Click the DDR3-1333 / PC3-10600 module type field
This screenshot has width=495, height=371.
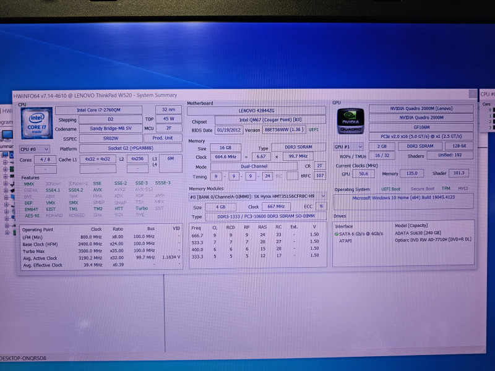click(266, 216)
